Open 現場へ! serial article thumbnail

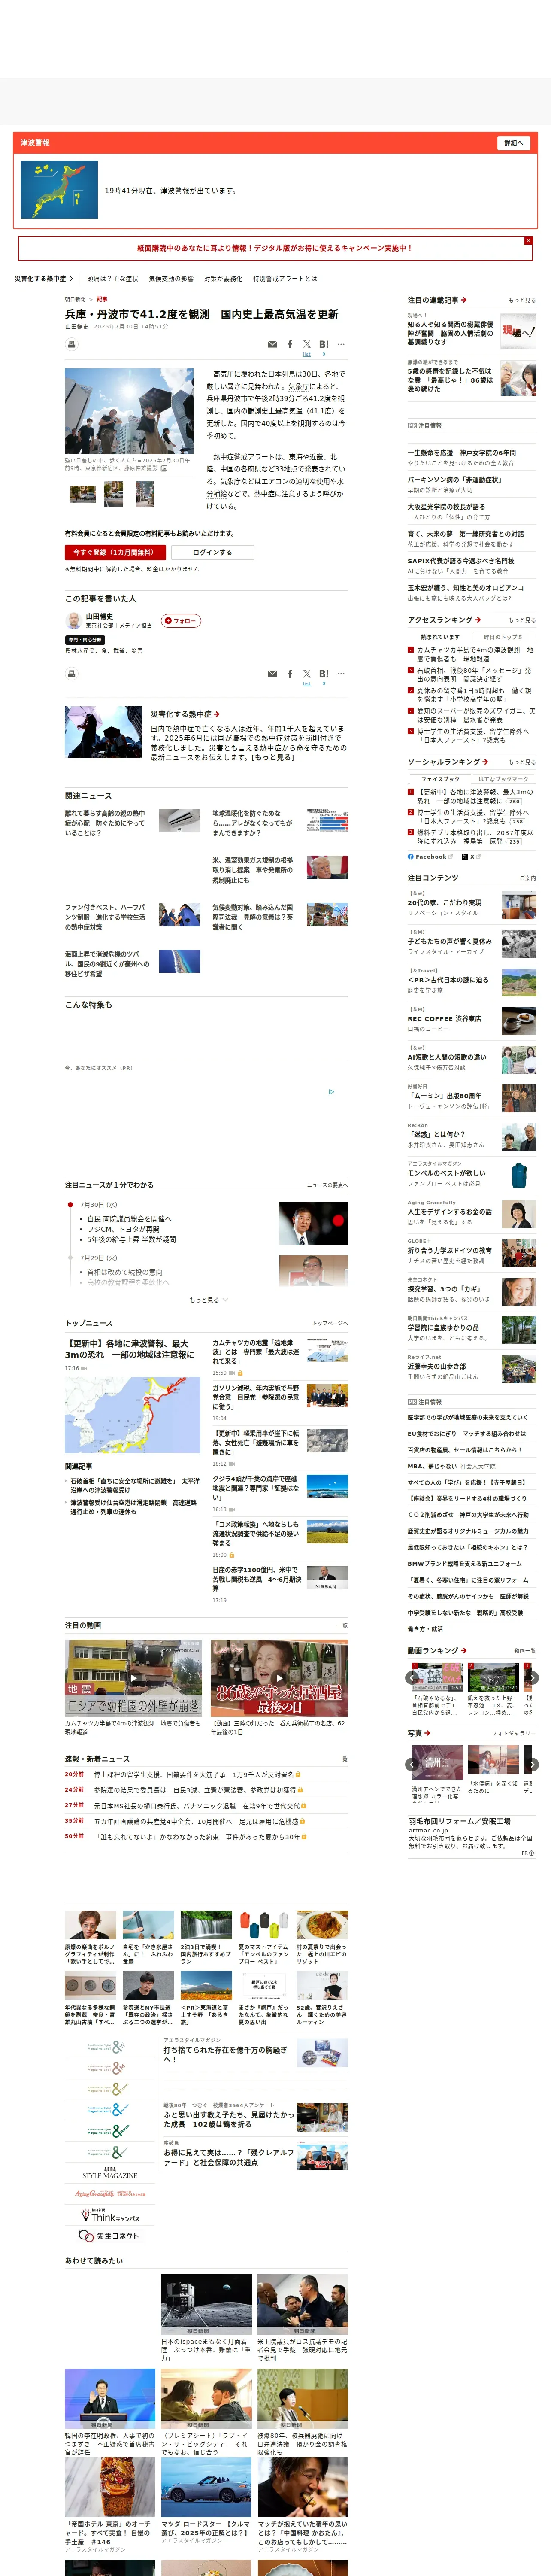(518, 332)
